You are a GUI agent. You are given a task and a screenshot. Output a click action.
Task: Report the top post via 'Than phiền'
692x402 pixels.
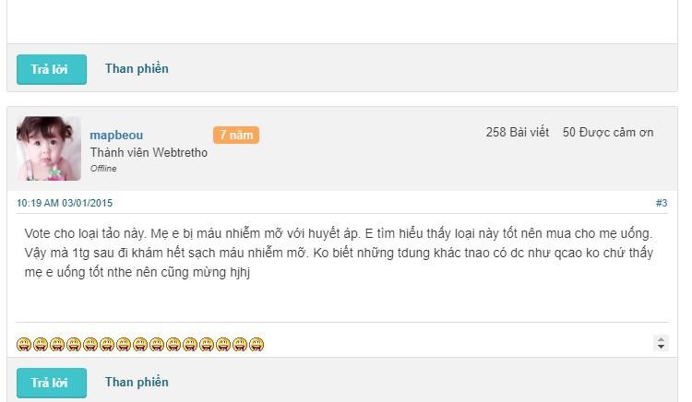(x=137, y=69)
